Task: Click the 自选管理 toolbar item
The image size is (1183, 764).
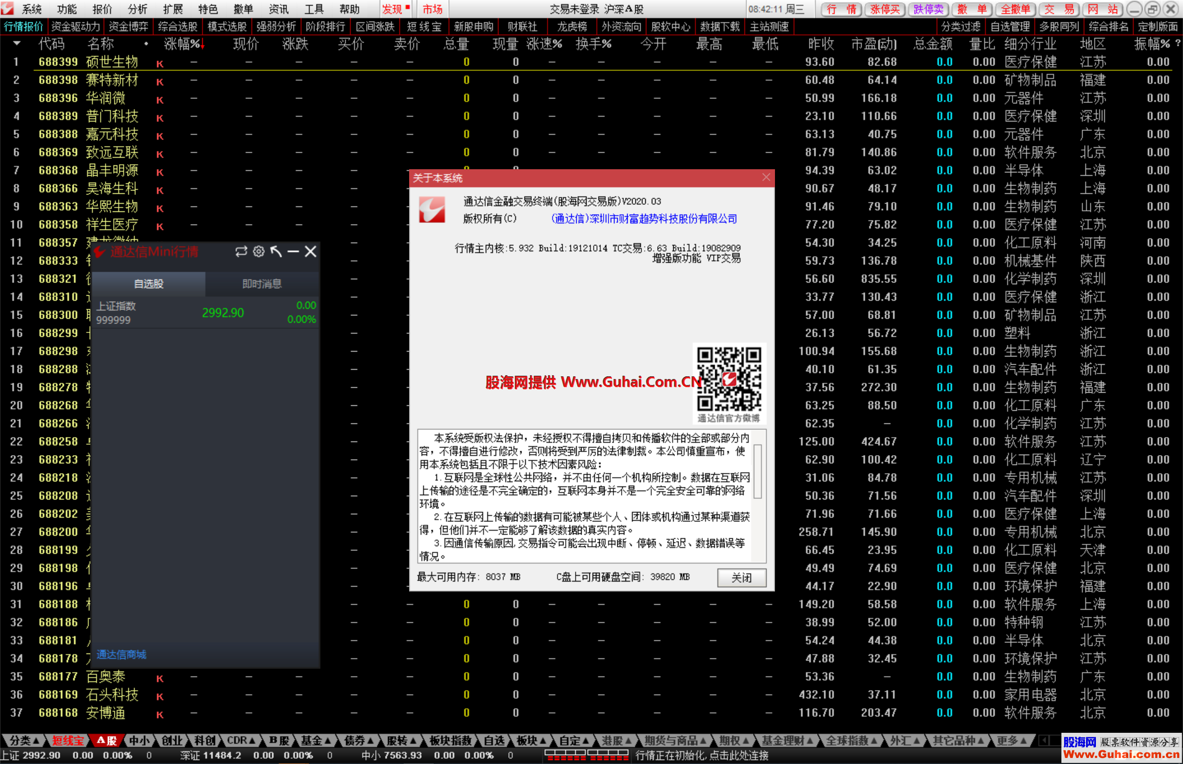Action: [1010, 26]
